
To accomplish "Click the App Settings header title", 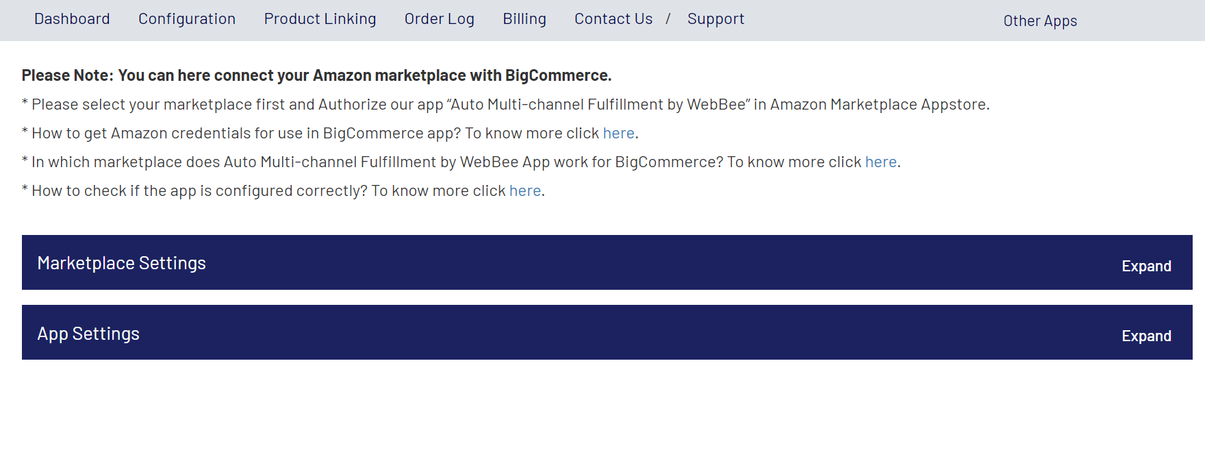I will [x=88, y=334].
